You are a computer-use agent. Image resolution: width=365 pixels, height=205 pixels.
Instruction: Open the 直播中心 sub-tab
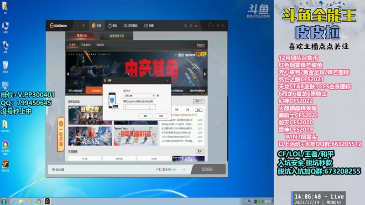[86, 45]
